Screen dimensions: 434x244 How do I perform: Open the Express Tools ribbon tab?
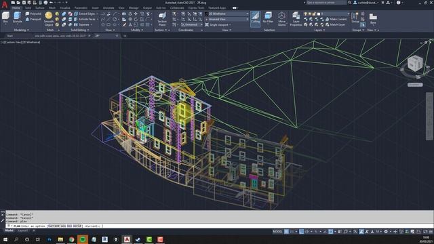(x=196, y=8)
